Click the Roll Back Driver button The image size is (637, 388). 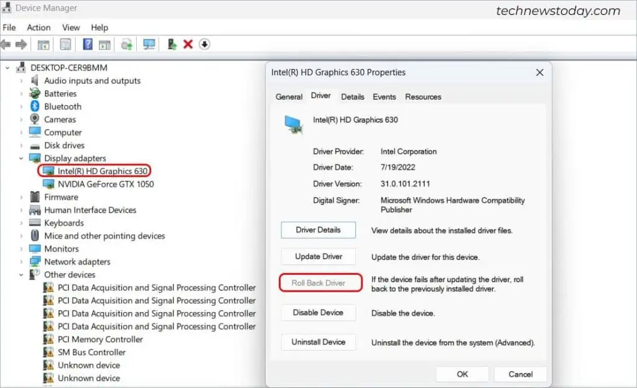pos(318,283)
